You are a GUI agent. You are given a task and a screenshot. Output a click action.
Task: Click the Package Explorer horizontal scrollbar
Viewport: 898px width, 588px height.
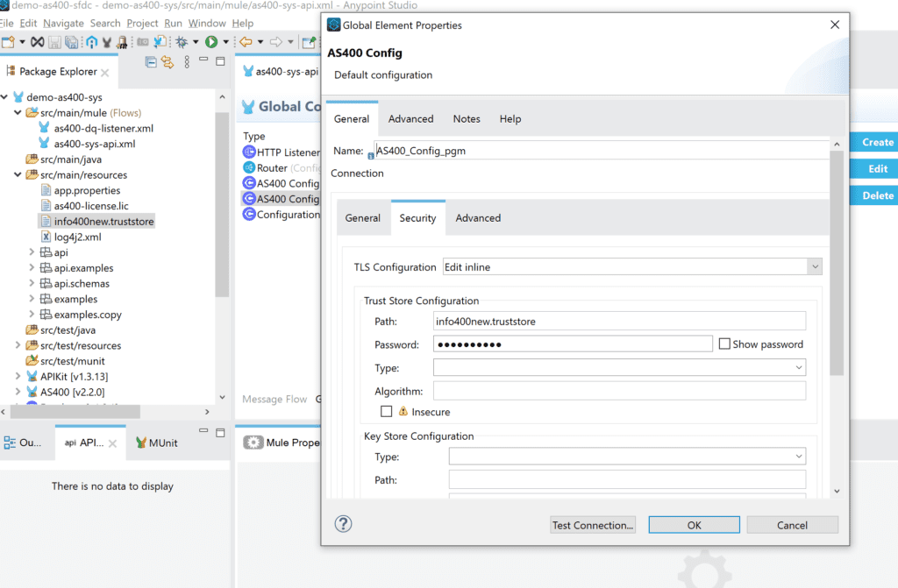[75, 412]
